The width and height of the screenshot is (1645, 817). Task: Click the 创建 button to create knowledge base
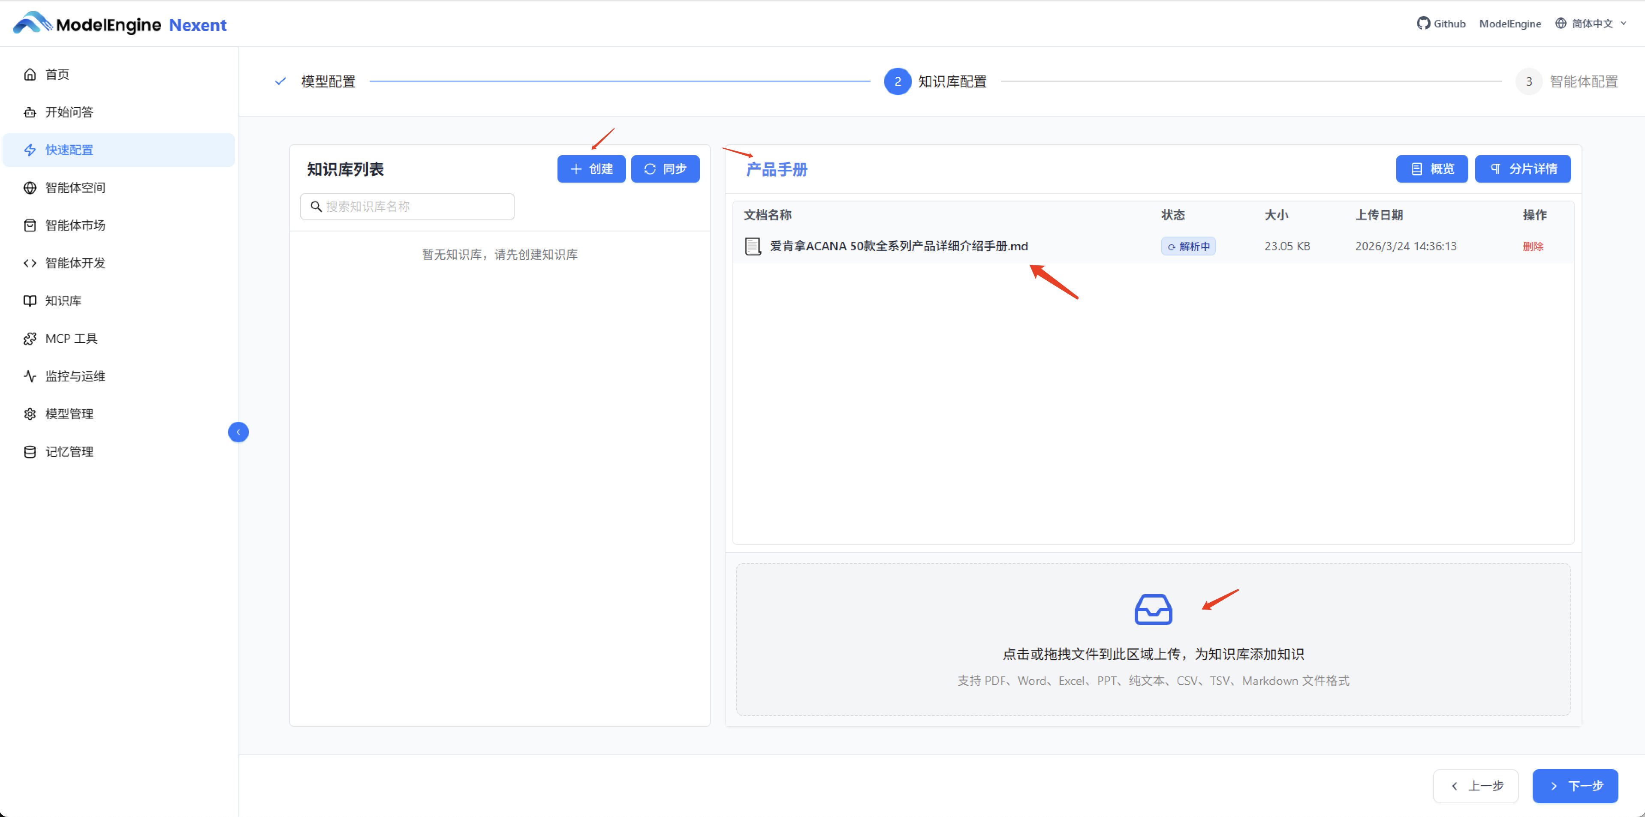[x=591, y=168]
